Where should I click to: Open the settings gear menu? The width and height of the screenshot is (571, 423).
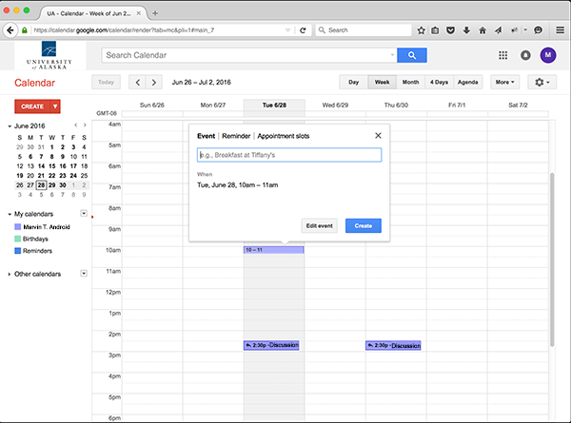(543, 83)
